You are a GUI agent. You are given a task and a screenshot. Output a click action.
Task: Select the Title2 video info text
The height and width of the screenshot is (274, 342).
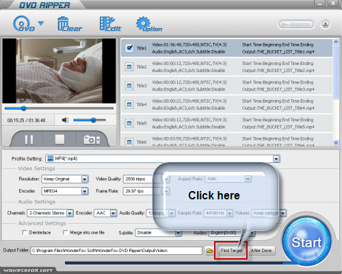[189, 64]
